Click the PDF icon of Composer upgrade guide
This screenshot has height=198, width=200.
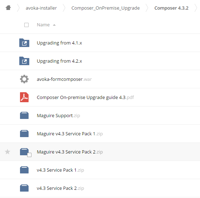click(x=24, y=97)
